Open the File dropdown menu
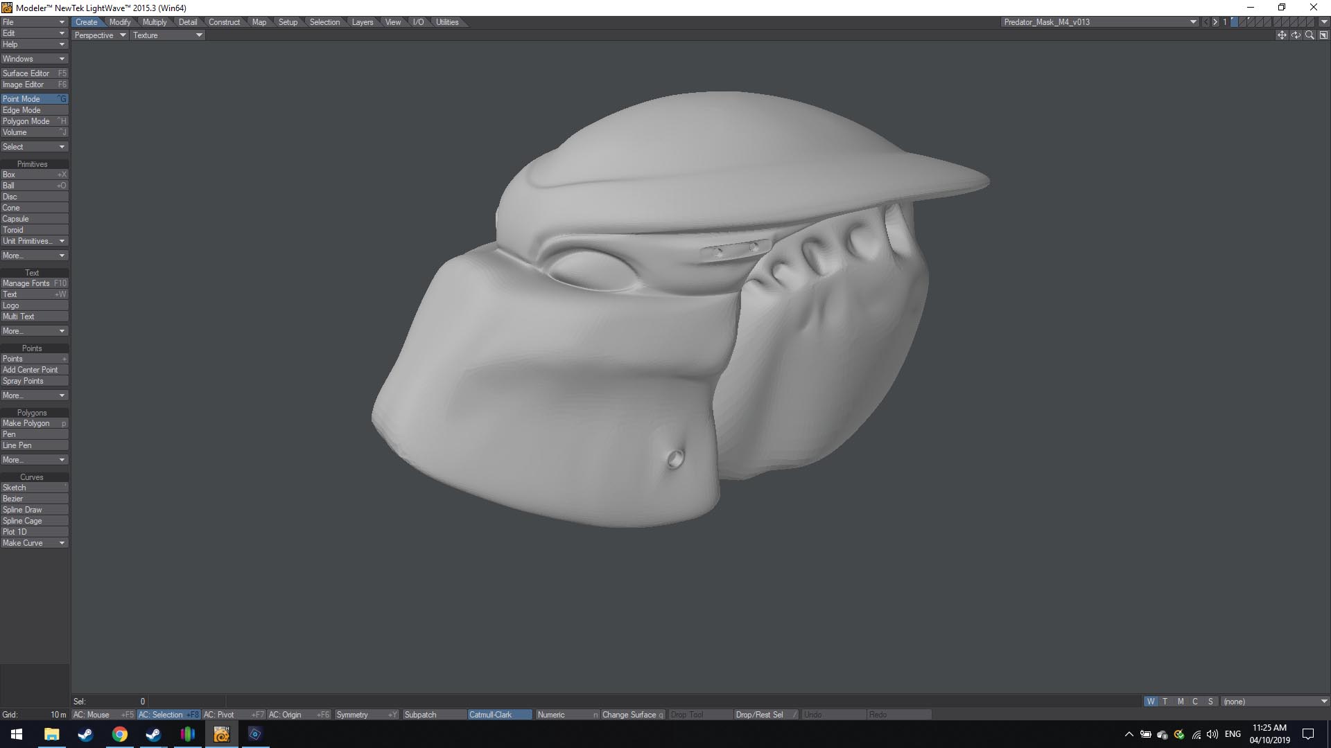 [34, 22]
